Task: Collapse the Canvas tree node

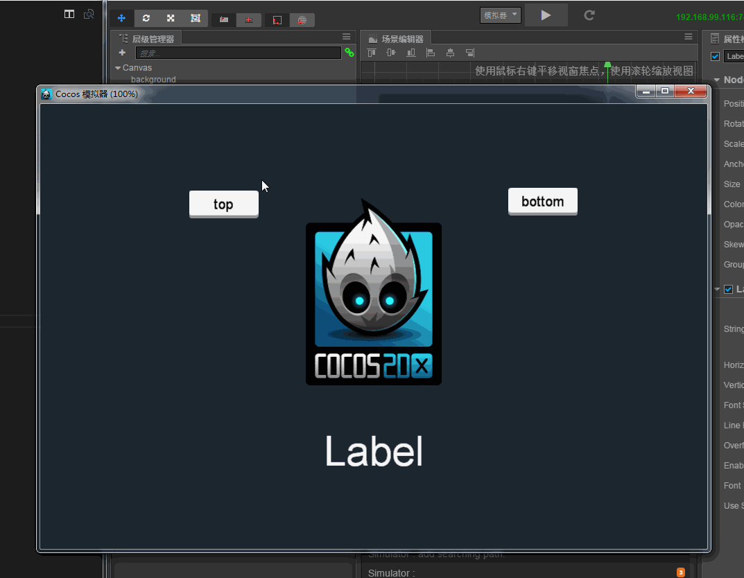Action: 118,68
